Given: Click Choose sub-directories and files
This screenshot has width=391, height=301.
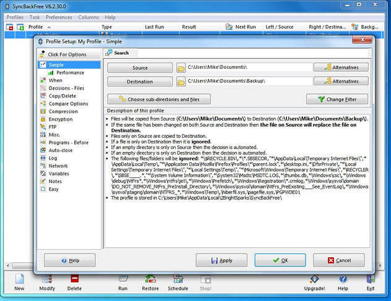Looking at the screenshot, I should coord(159,99).
